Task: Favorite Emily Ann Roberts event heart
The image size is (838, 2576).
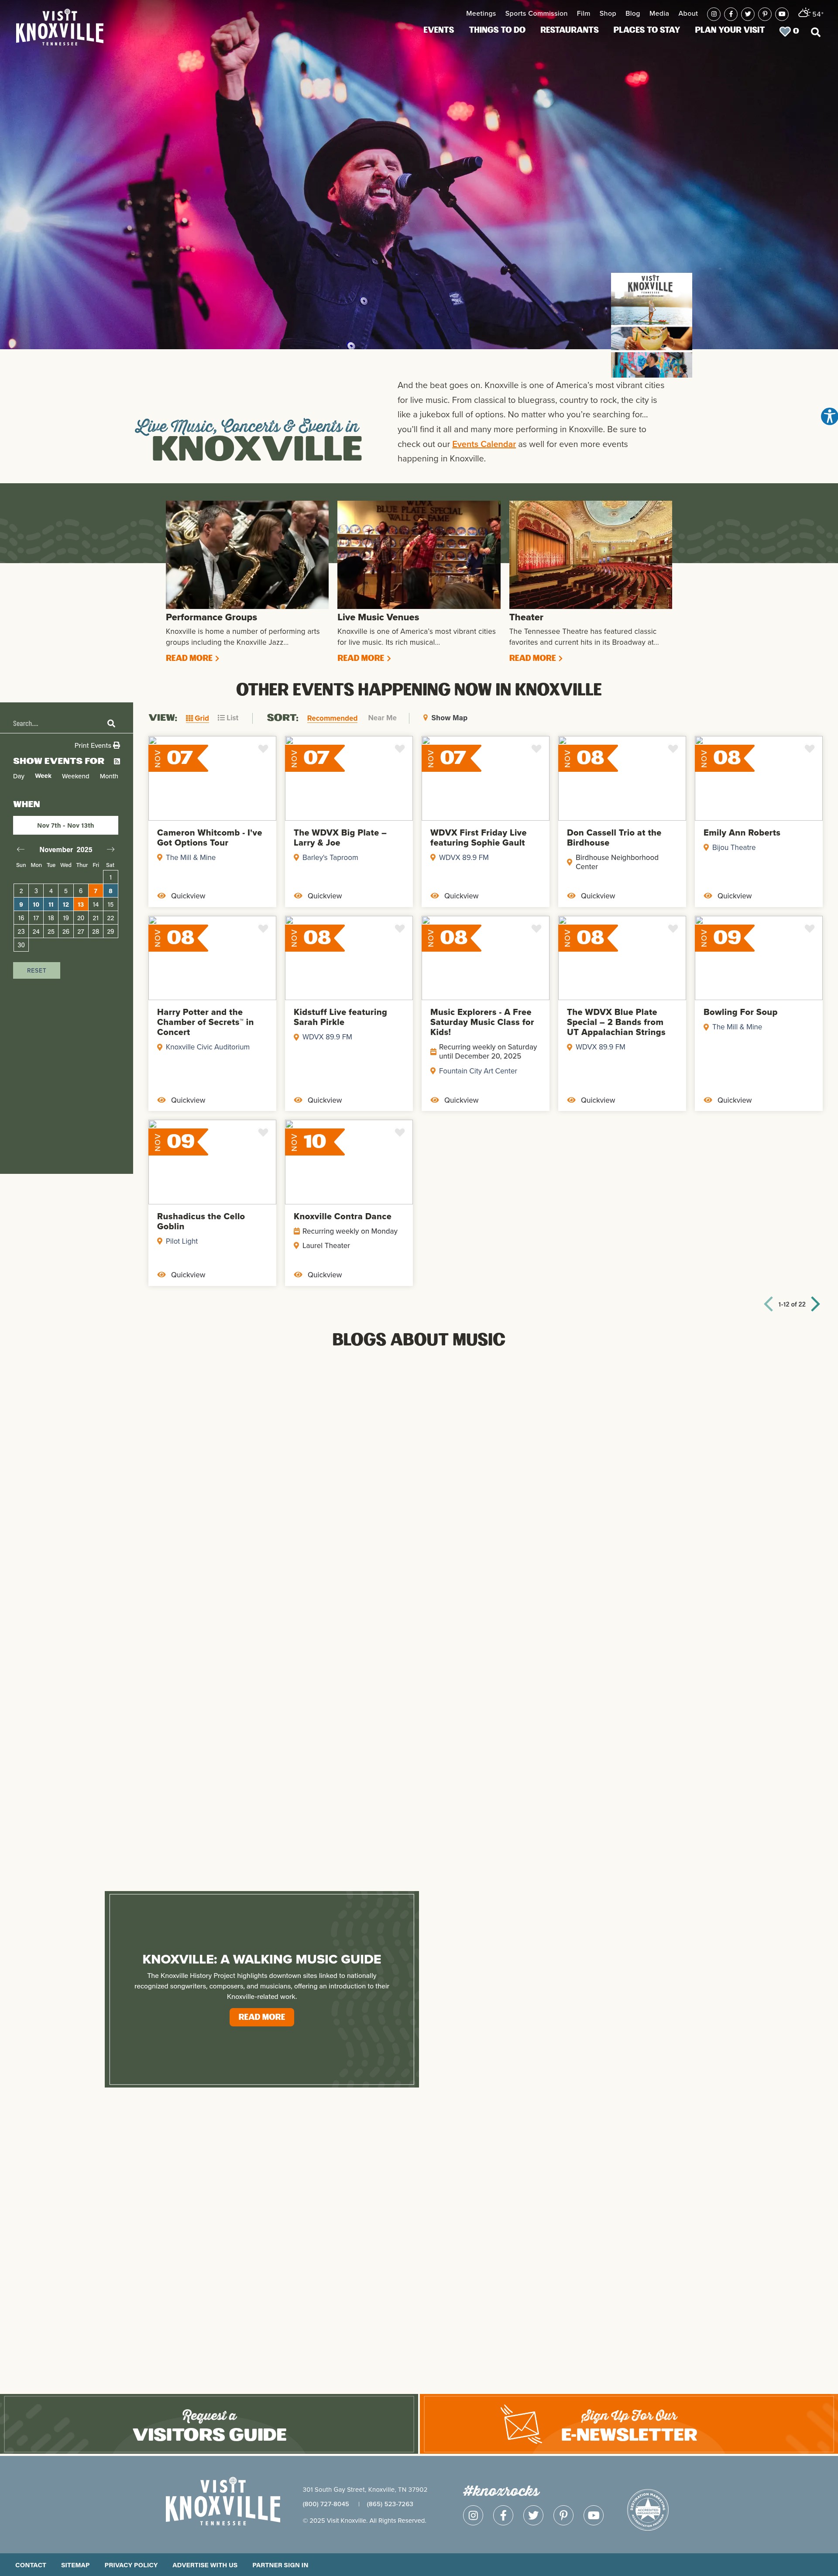Action: tap(810, 749)
